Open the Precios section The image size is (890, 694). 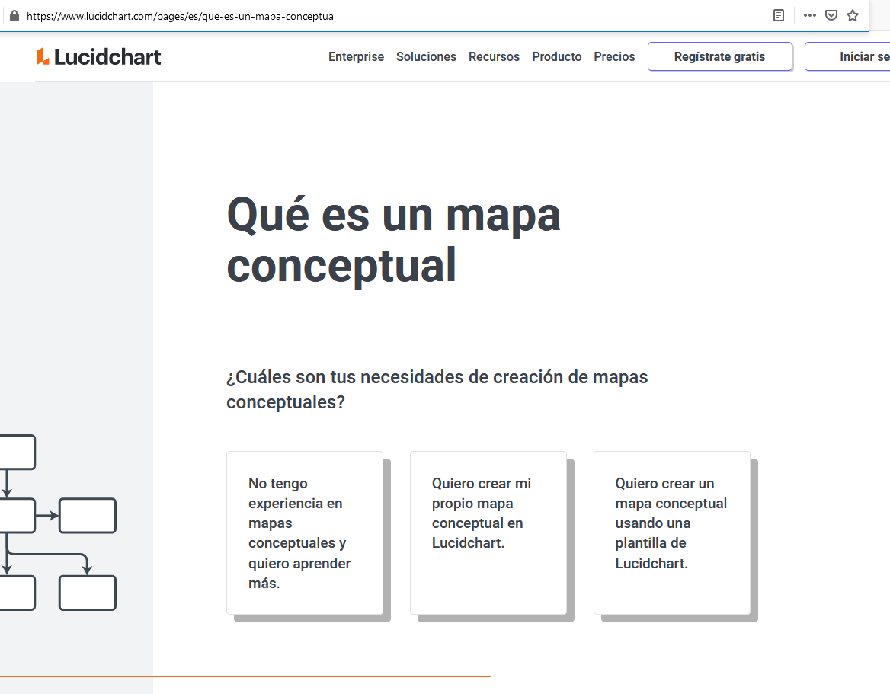click(614, 56)
